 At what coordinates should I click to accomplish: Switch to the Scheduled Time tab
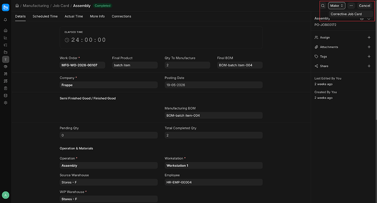click(45, 16)
